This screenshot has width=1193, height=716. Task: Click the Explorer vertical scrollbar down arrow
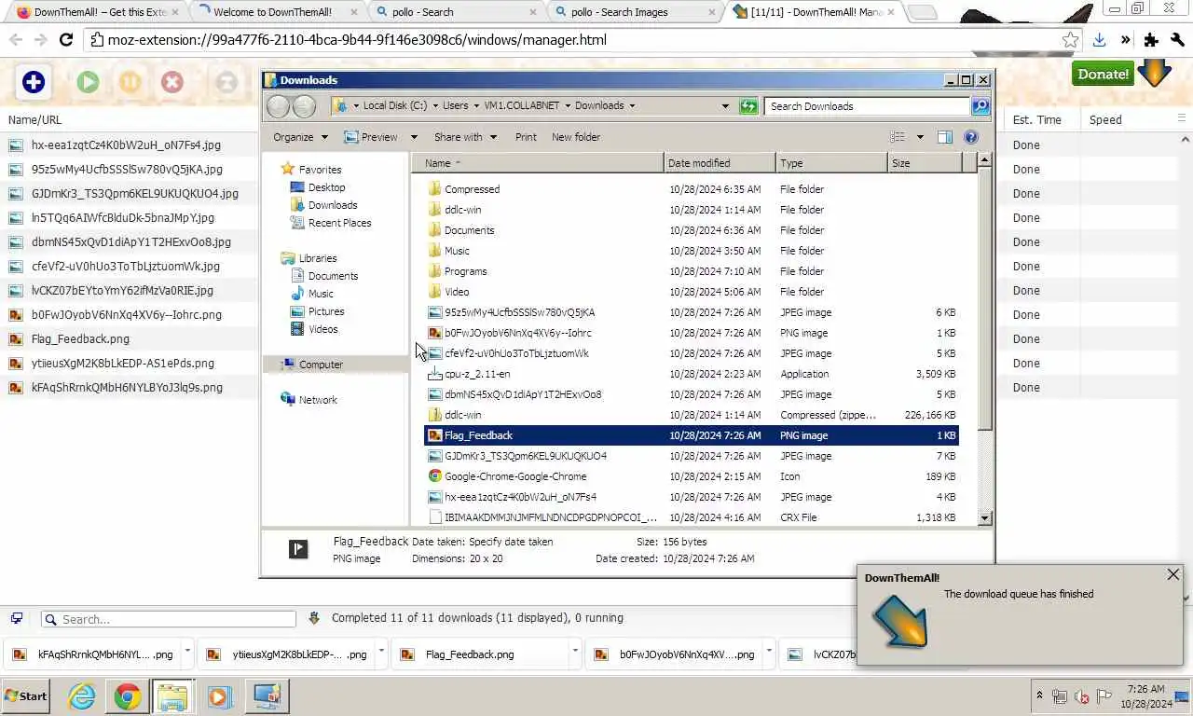point(985,517)
